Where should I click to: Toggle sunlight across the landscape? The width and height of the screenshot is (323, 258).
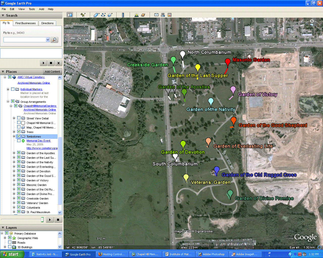(137, 15)
